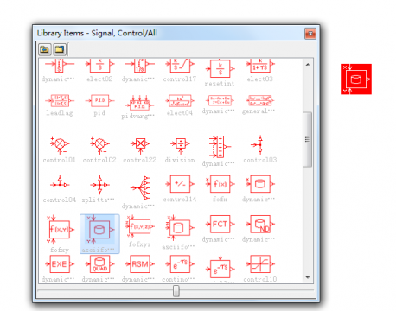Click the scrollbar down arrow

[308, 277]
